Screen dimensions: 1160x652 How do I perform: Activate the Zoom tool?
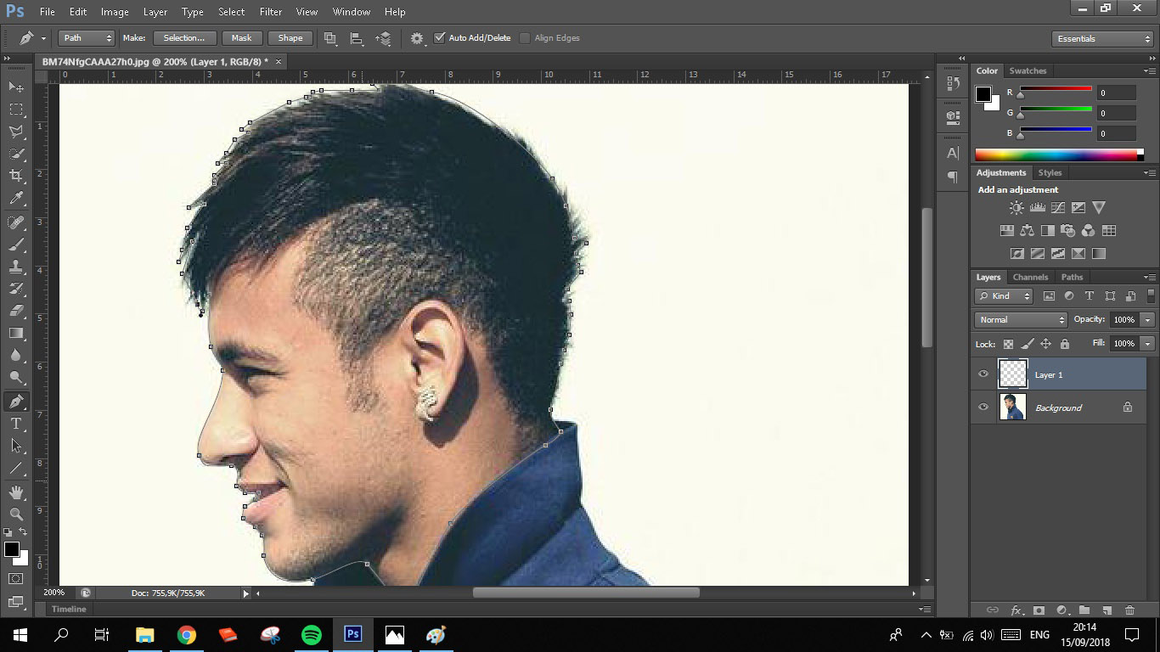tap(16, 514)
